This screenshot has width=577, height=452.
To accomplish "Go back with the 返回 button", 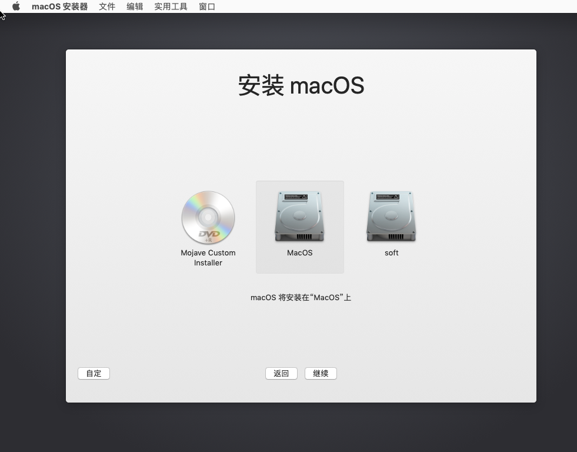I will pyautogui.click(x=281, y=373).
